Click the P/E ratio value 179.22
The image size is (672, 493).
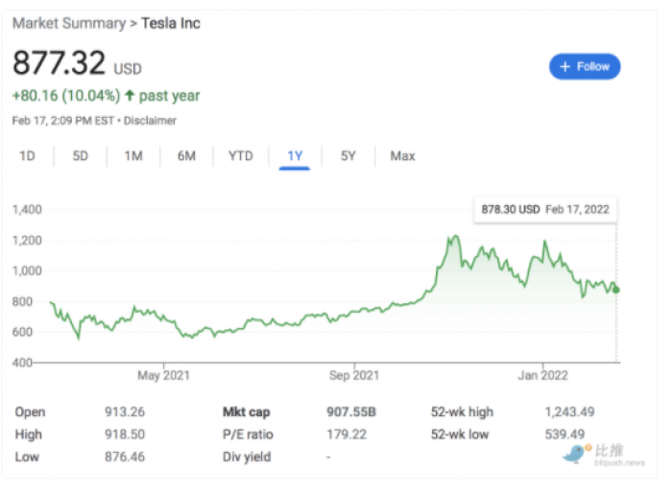pos(347,434)
